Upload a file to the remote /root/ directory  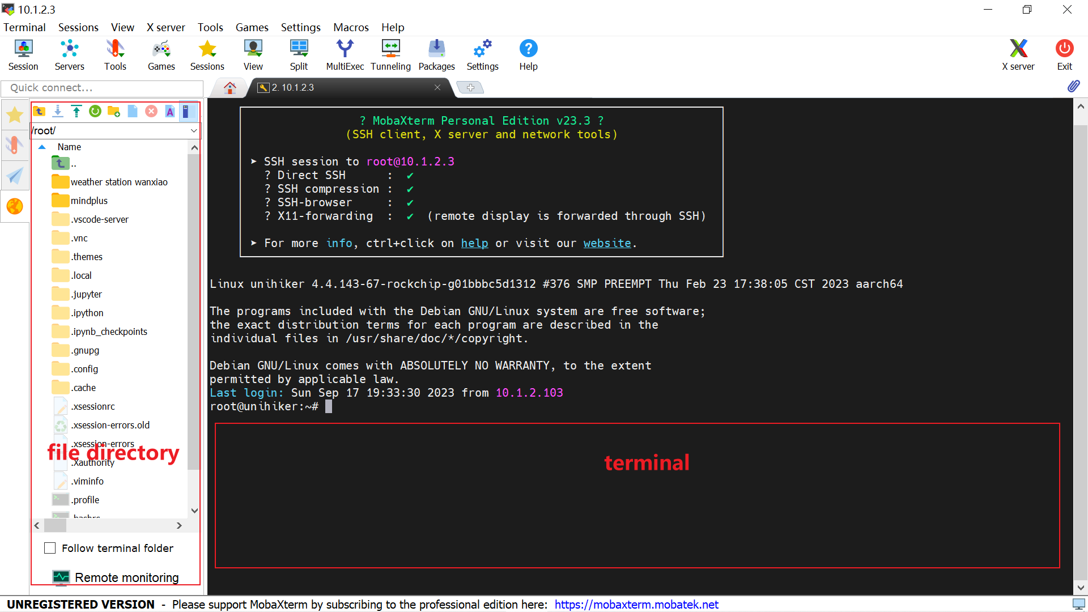tap(76, 111)
